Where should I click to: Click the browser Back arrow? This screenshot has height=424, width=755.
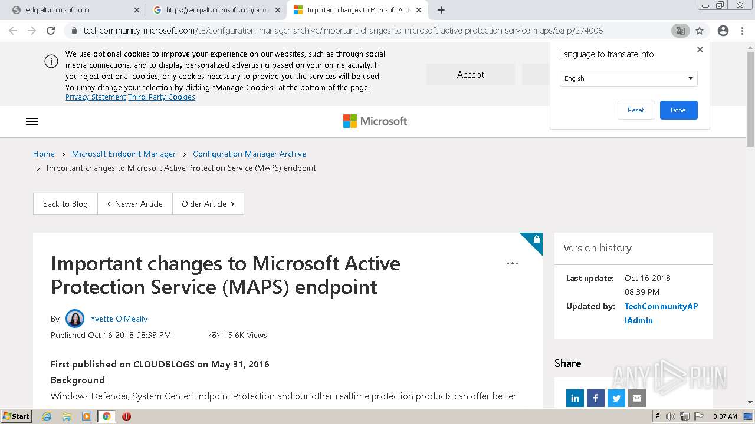click(x=13, y=31)
